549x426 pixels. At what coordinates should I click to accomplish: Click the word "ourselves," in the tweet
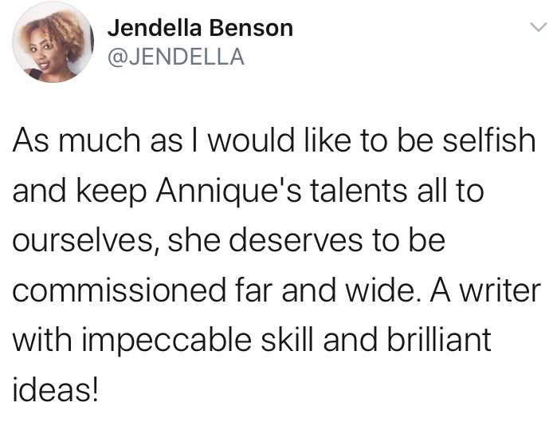[x=79, y=241]
